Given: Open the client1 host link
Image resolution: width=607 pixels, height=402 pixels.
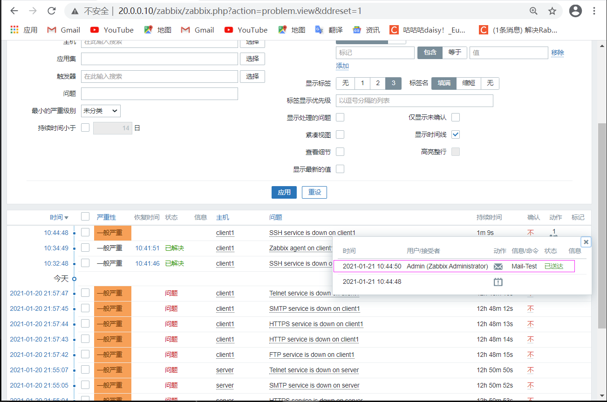Looking at the screenshot, I should click(x=225, y=233).
